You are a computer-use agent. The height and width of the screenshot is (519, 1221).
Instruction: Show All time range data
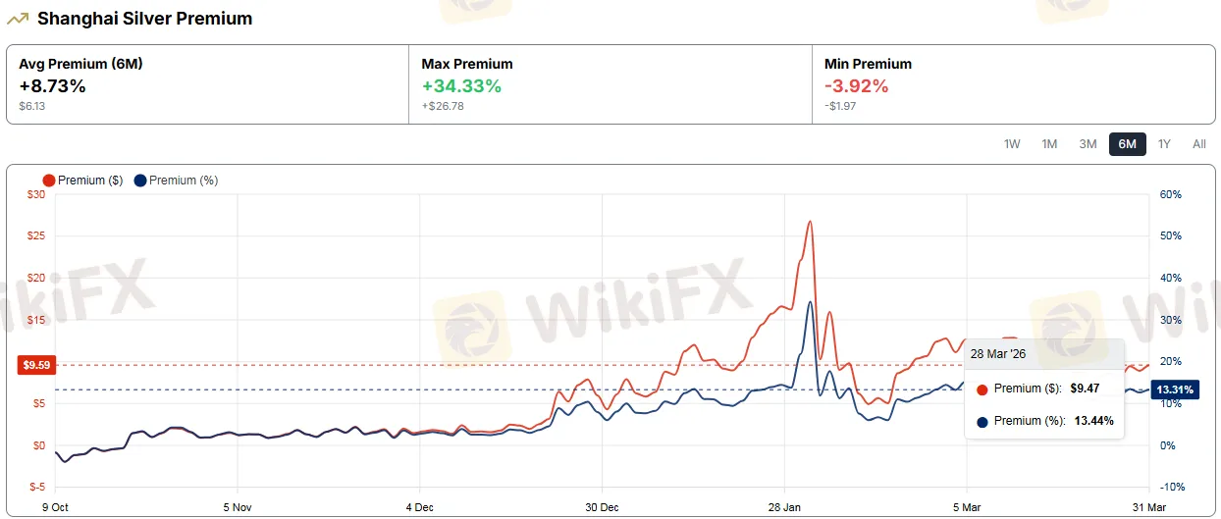[x=1198, y=144]
